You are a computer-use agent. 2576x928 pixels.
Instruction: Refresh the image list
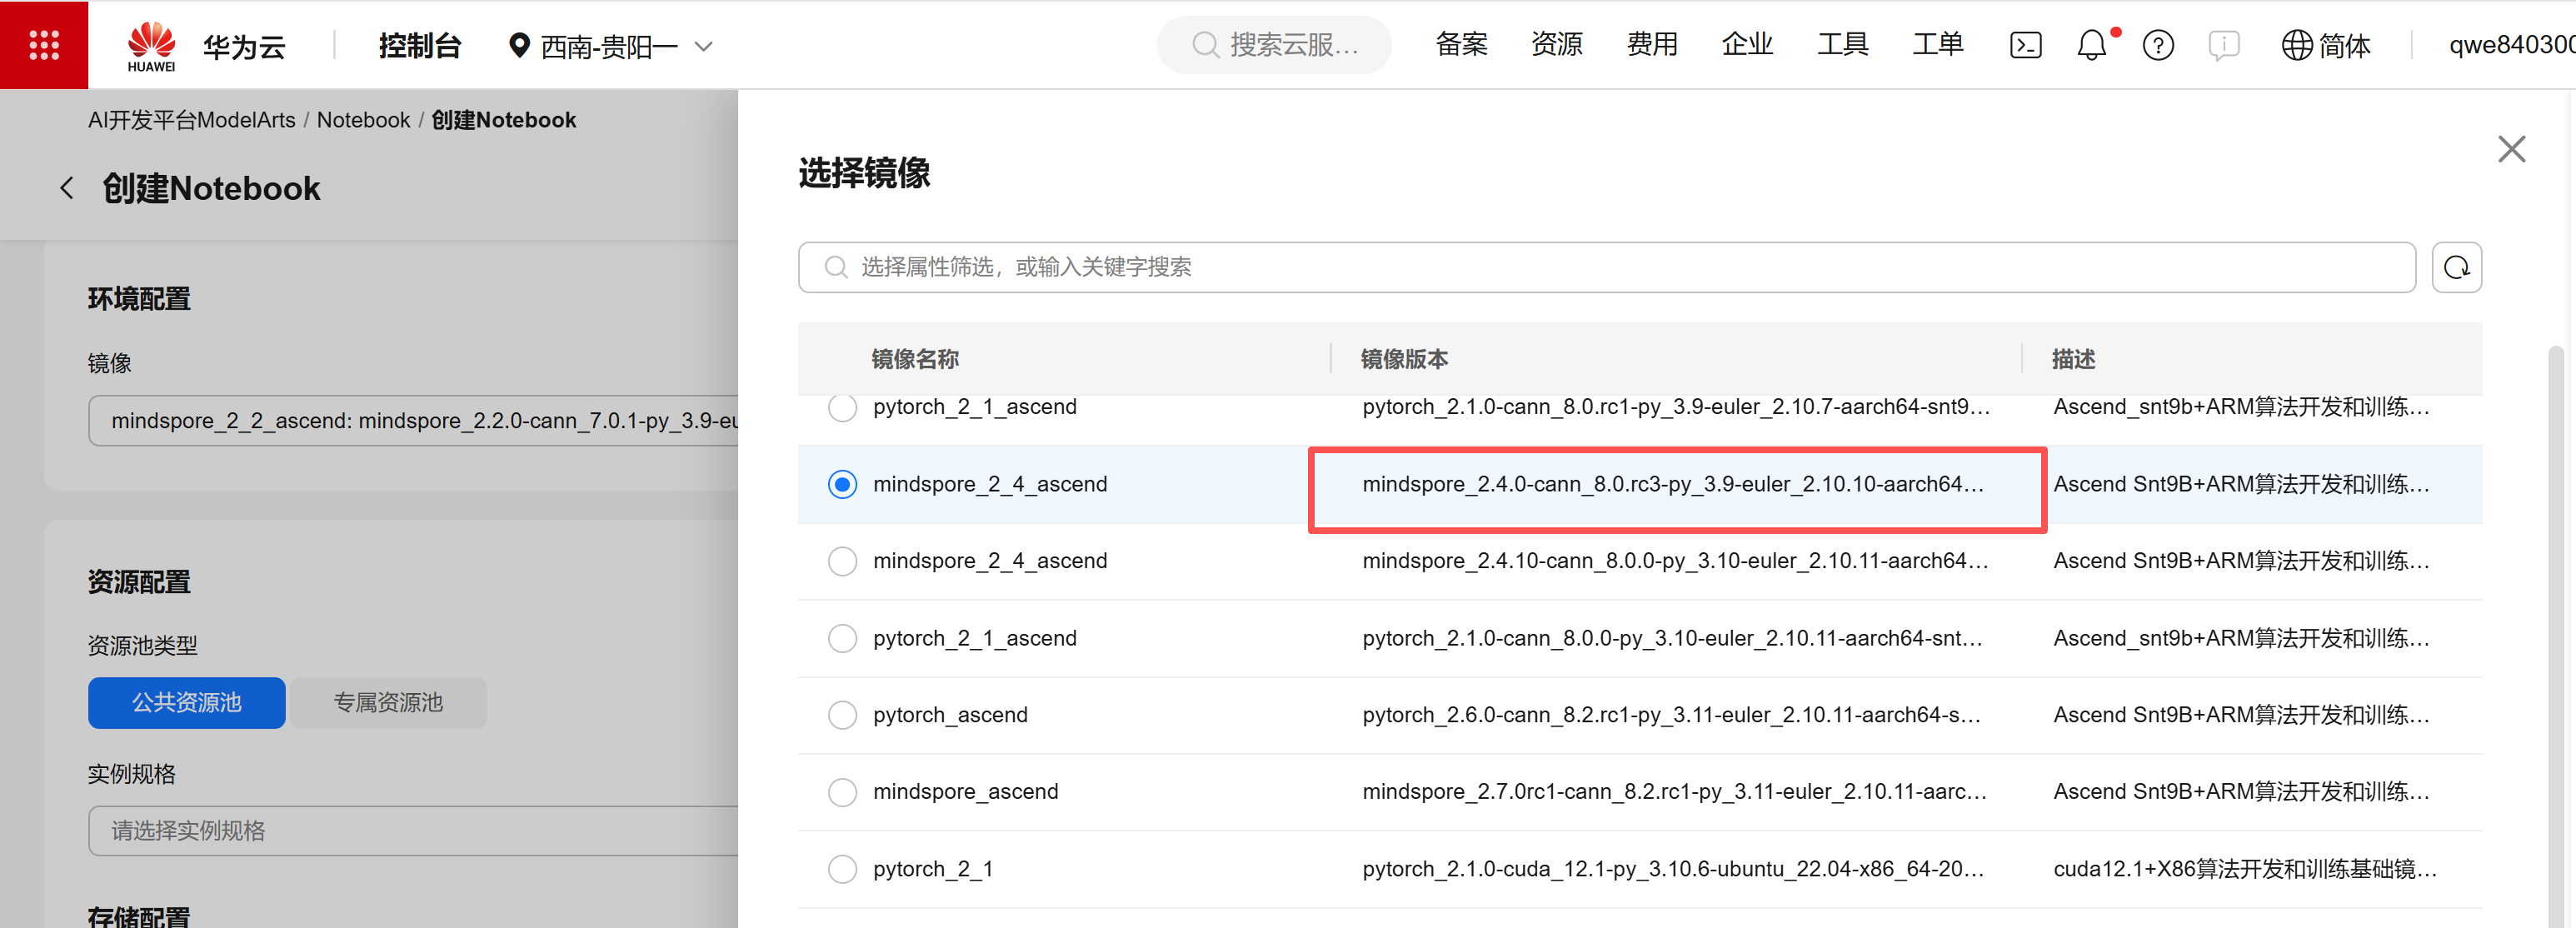pos(2456,267)
